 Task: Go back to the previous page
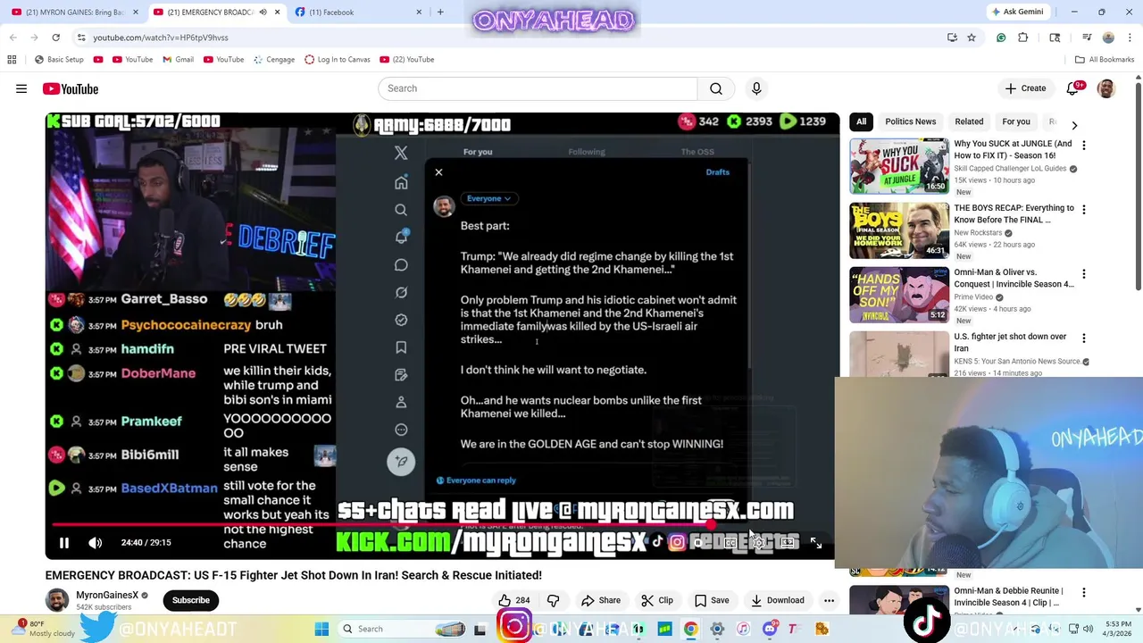tap(13, 38)
